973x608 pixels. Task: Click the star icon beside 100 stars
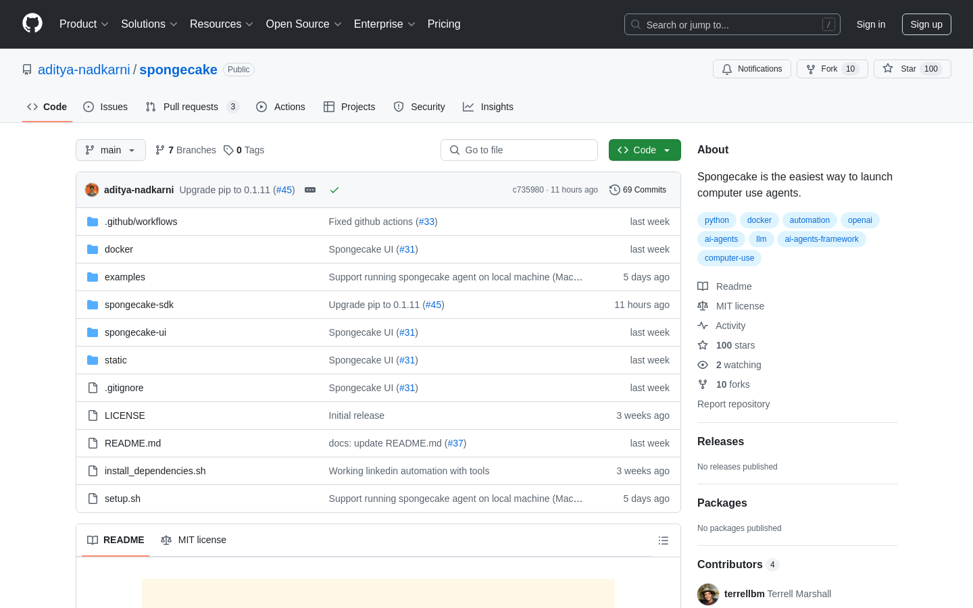pos(703,345)
